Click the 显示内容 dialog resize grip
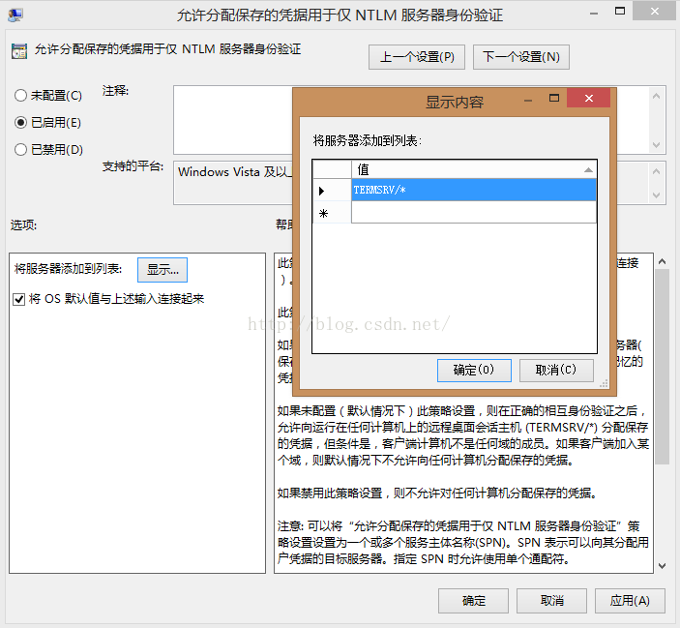Image resolution: width=680 pixels, height=628 pixels. click(x=604, y=383)
